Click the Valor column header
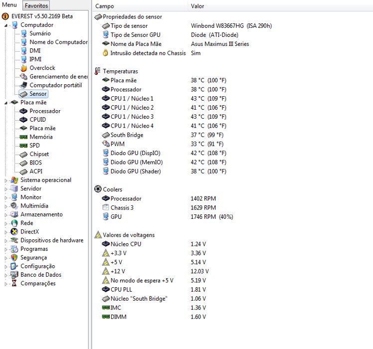 [197, 6]
